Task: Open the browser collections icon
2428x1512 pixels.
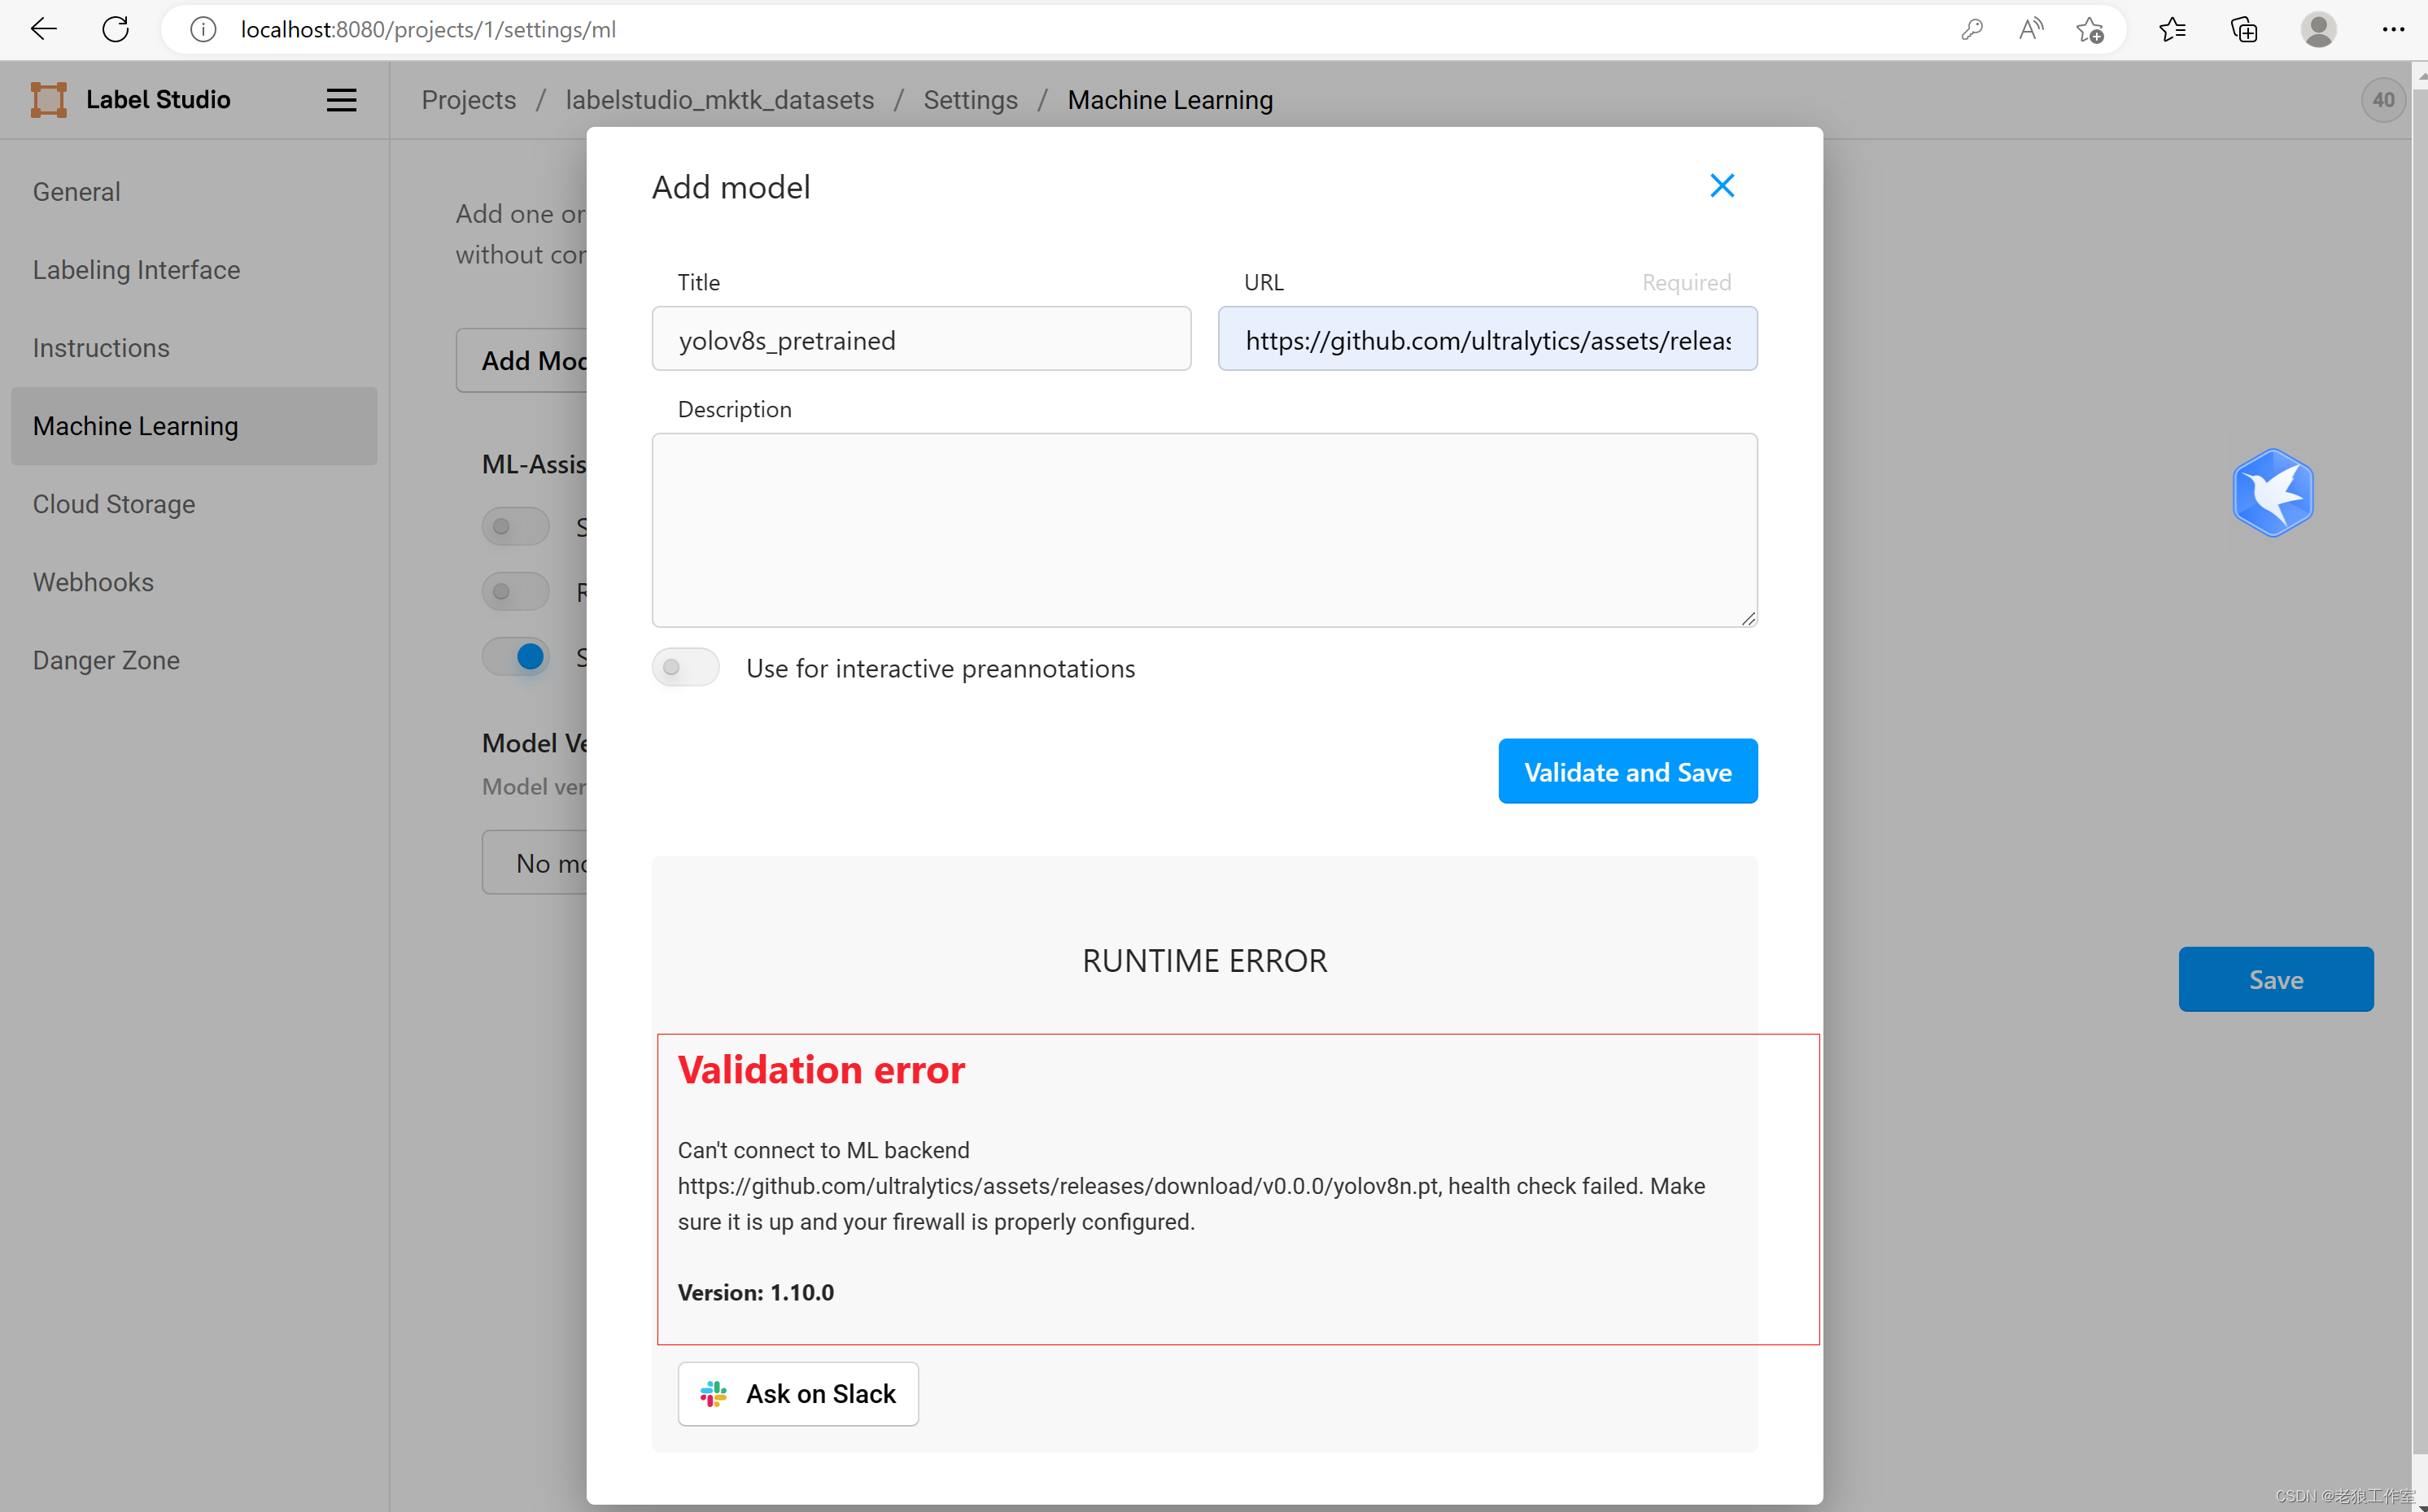Action: pos(2244,30)
